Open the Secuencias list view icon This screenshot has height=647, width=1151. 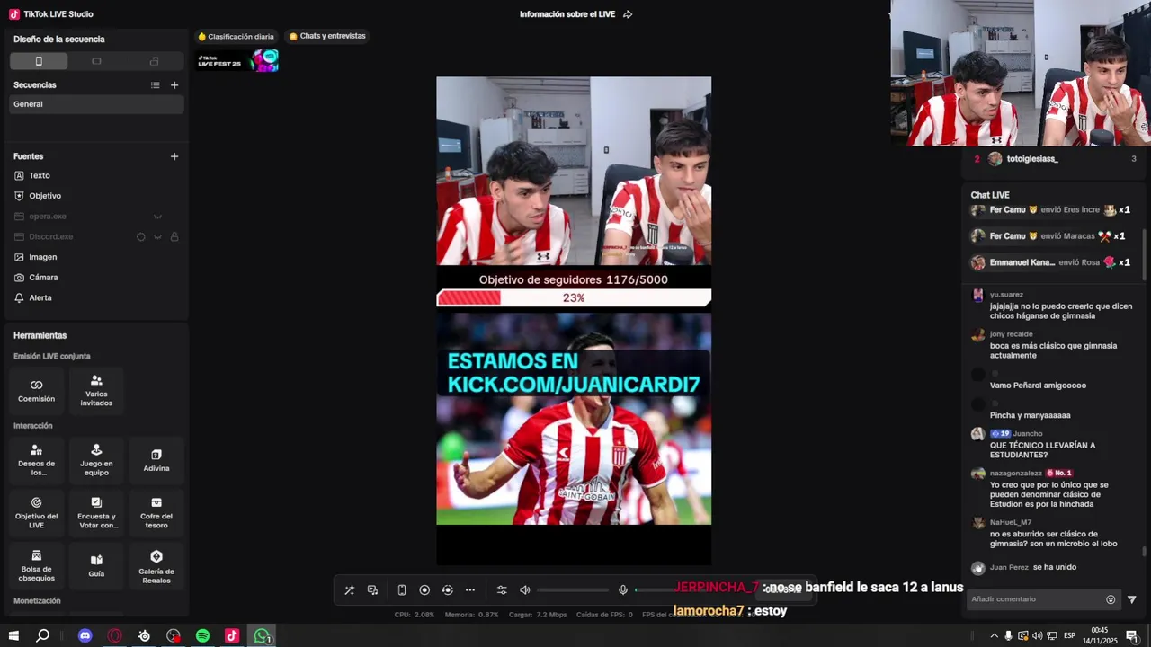click(x=155, y=85)
